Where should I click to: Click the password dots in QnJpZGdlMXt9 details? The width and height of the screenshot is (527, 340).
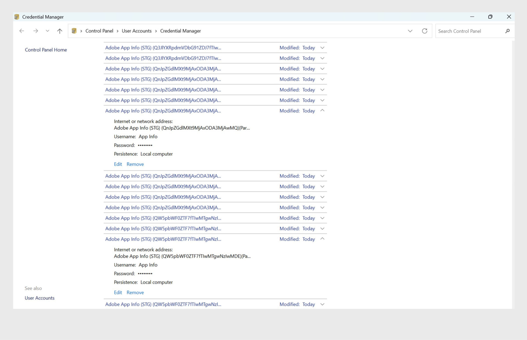click(145, 145)
